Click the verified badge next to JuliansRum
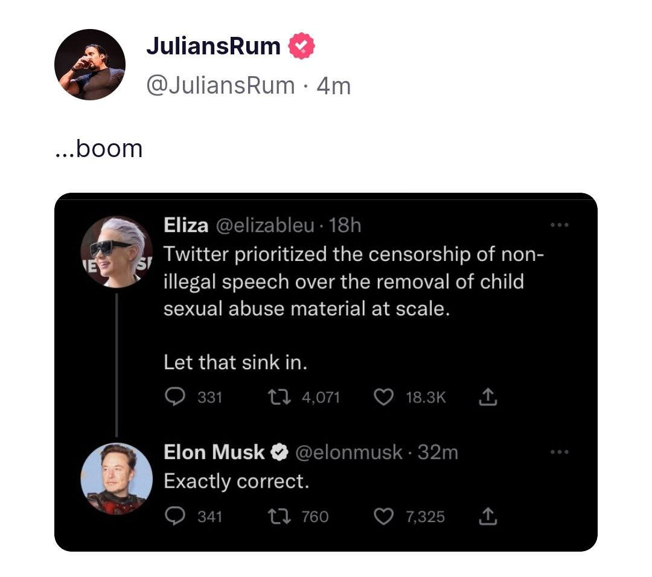This screenshot has height=577, width=652. click(x=301, y=47)
